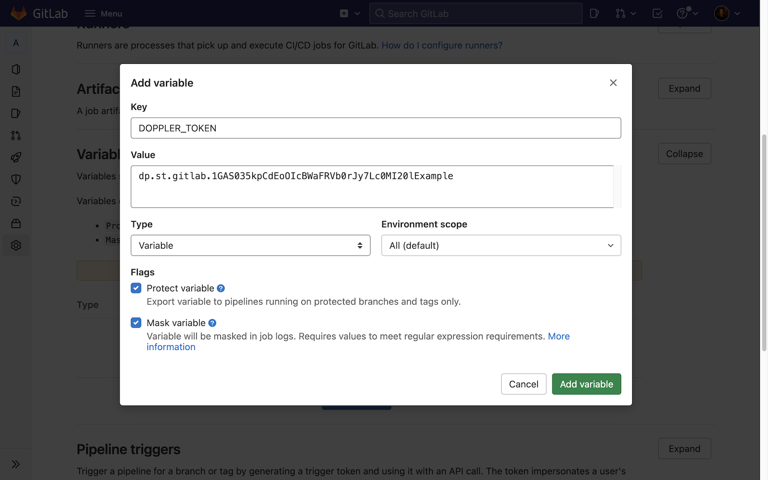
Task: Open Environment scope All (default) dropdown
Action: tap(501, 245)
